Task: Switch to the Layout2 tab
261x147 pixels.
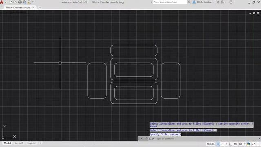Action: (31, 143)
